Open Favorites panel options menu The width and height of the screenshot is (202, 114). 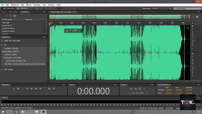pos(44,12)
